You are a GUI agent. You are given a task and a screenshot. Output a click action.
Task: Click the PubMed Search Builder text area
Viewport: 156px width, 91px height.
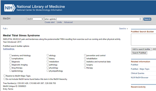coord(143,40)
